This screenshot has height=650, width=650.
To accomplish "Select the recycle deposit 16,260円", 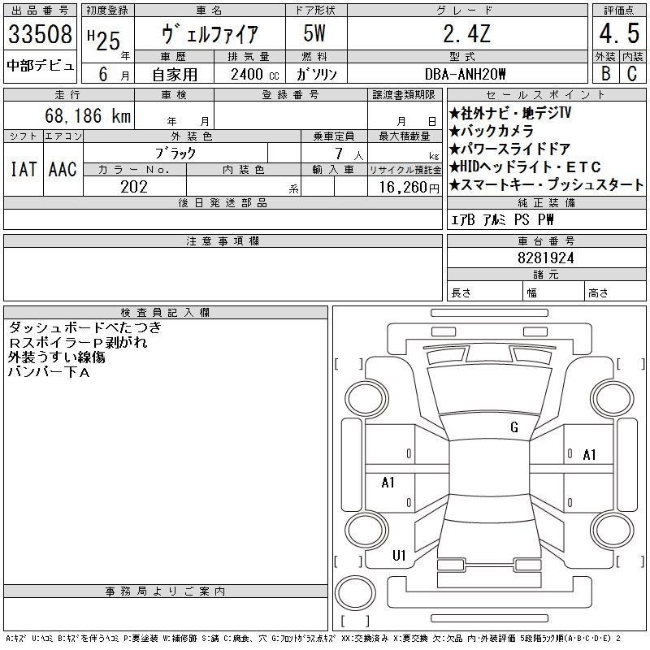I will 409,188.
